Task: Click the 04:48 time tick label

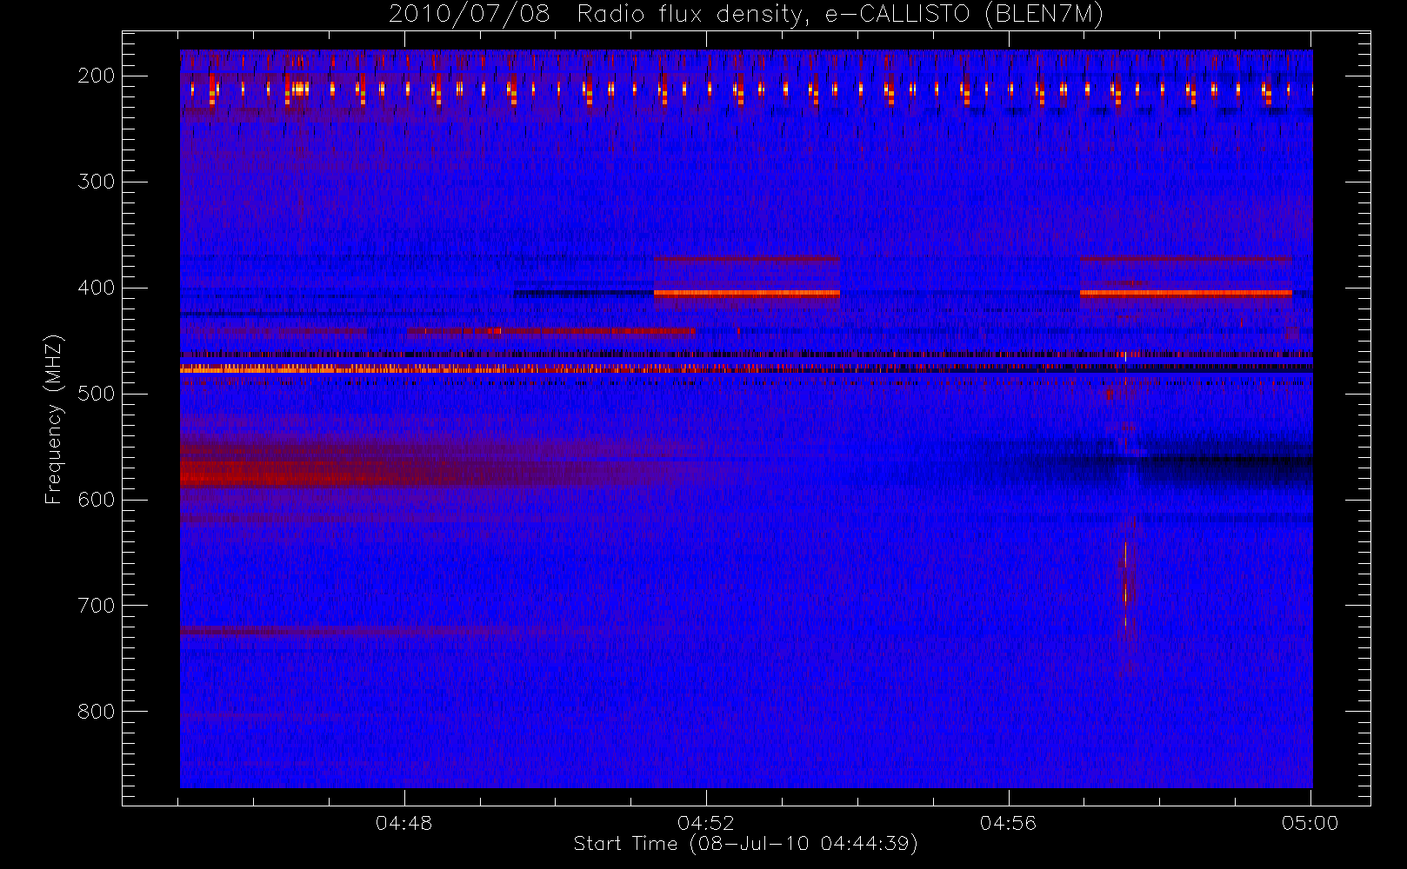Action: tap(404, 823)
